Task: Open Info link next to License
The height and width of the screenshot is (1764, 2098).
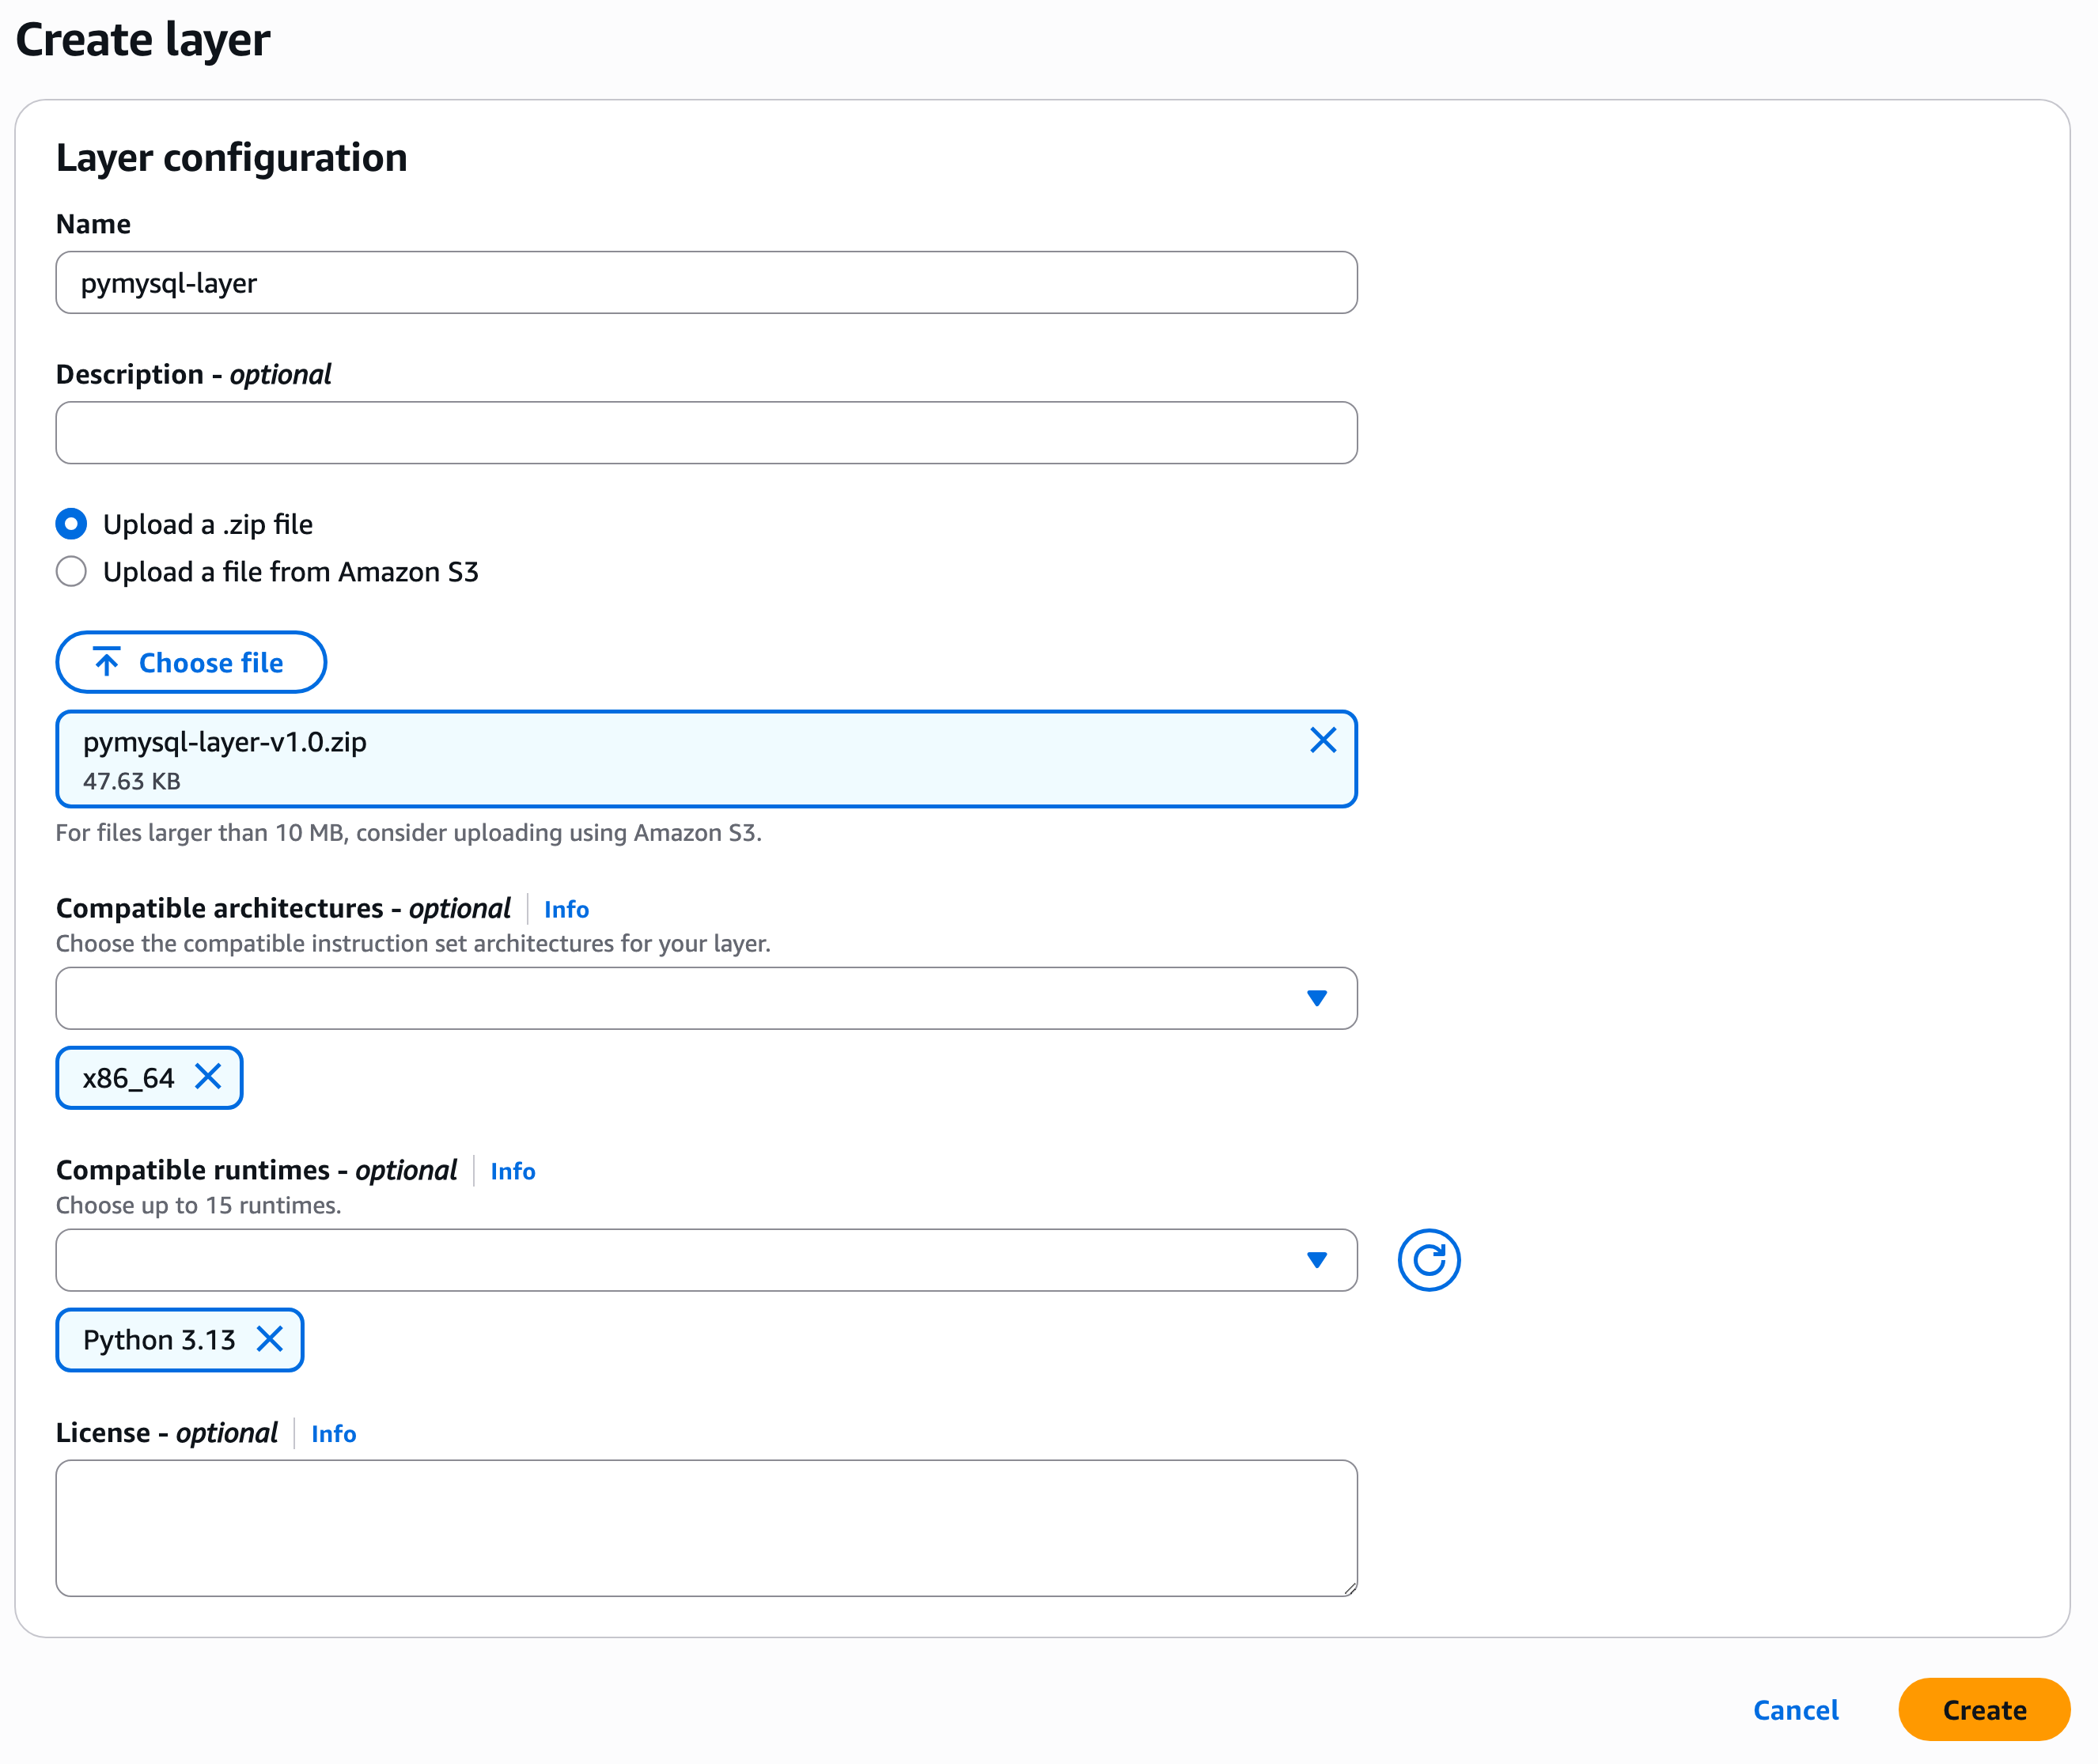Action: point(333,1434)
